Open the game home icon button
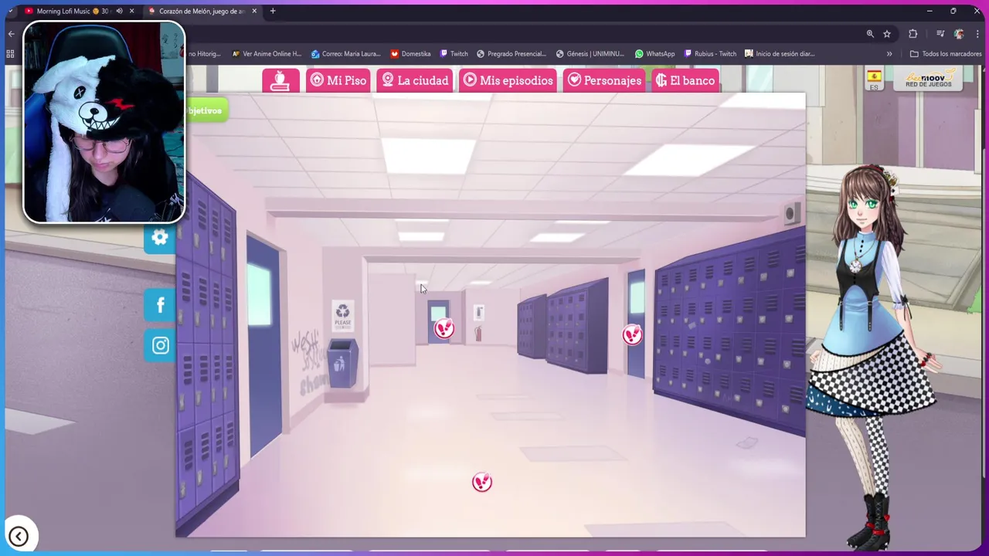 (x=280, y=80)
